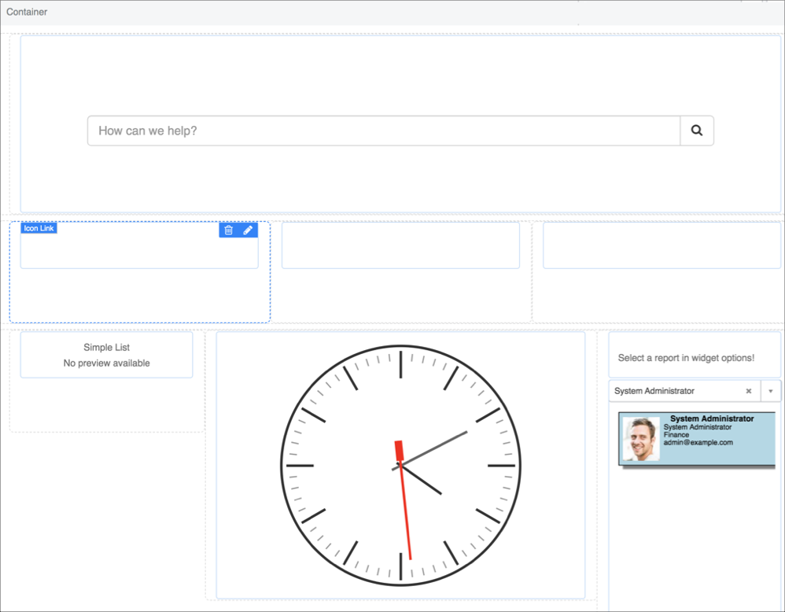Screen dimensions: 785x612
Task: Click the Simple List 'No preview available' widget
Action: tap(106, 355)
